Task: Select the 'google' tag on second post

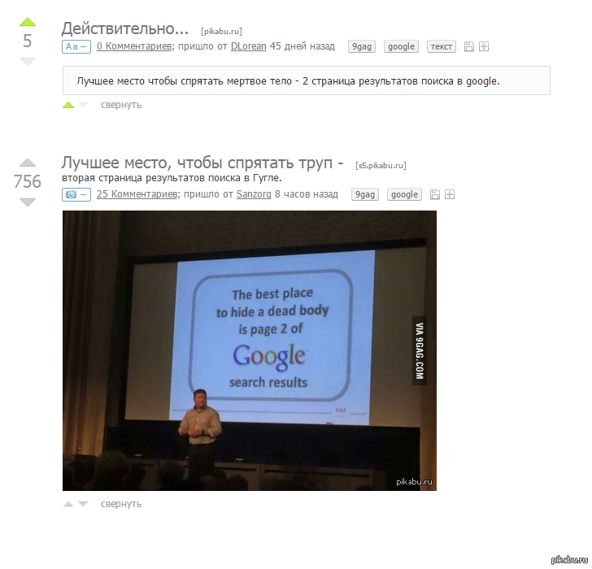Action: click(x=404, y=195)
